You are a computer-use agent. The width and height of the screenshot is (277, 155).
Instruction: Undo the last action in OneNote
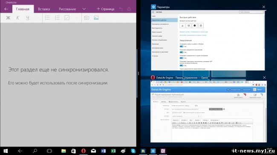point(121,9)
